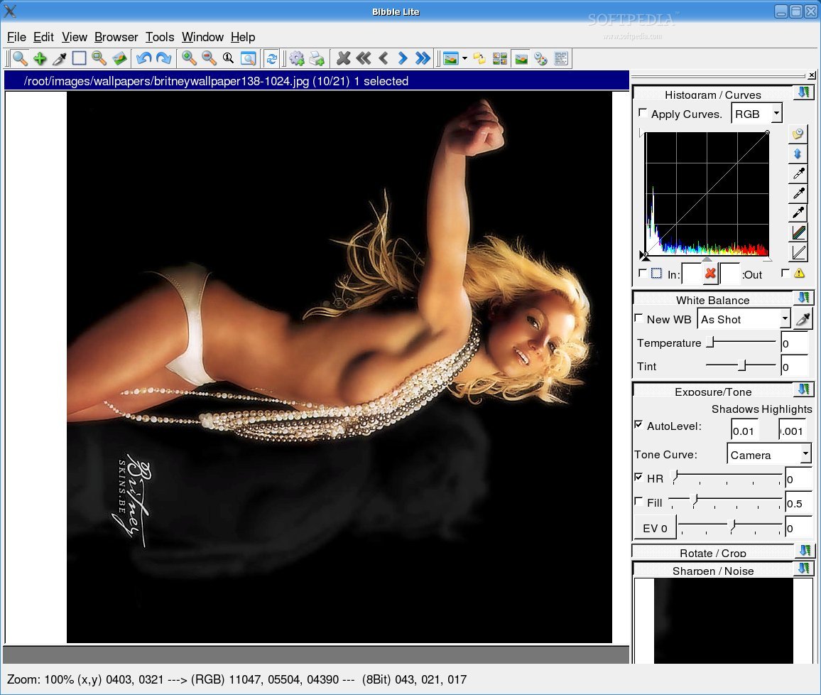
Task: Open the Browser menu
Action: click(x=116, y=37)
